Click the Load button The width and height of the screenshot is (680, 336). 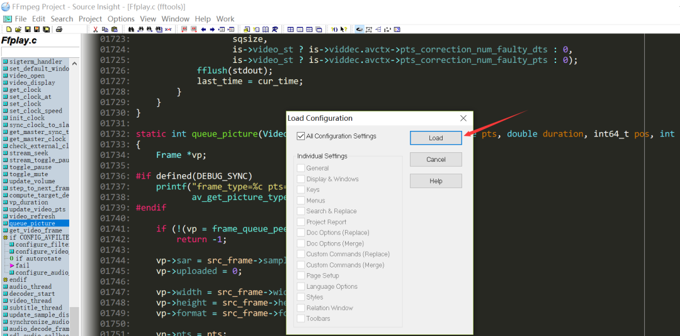click(436, 138)
